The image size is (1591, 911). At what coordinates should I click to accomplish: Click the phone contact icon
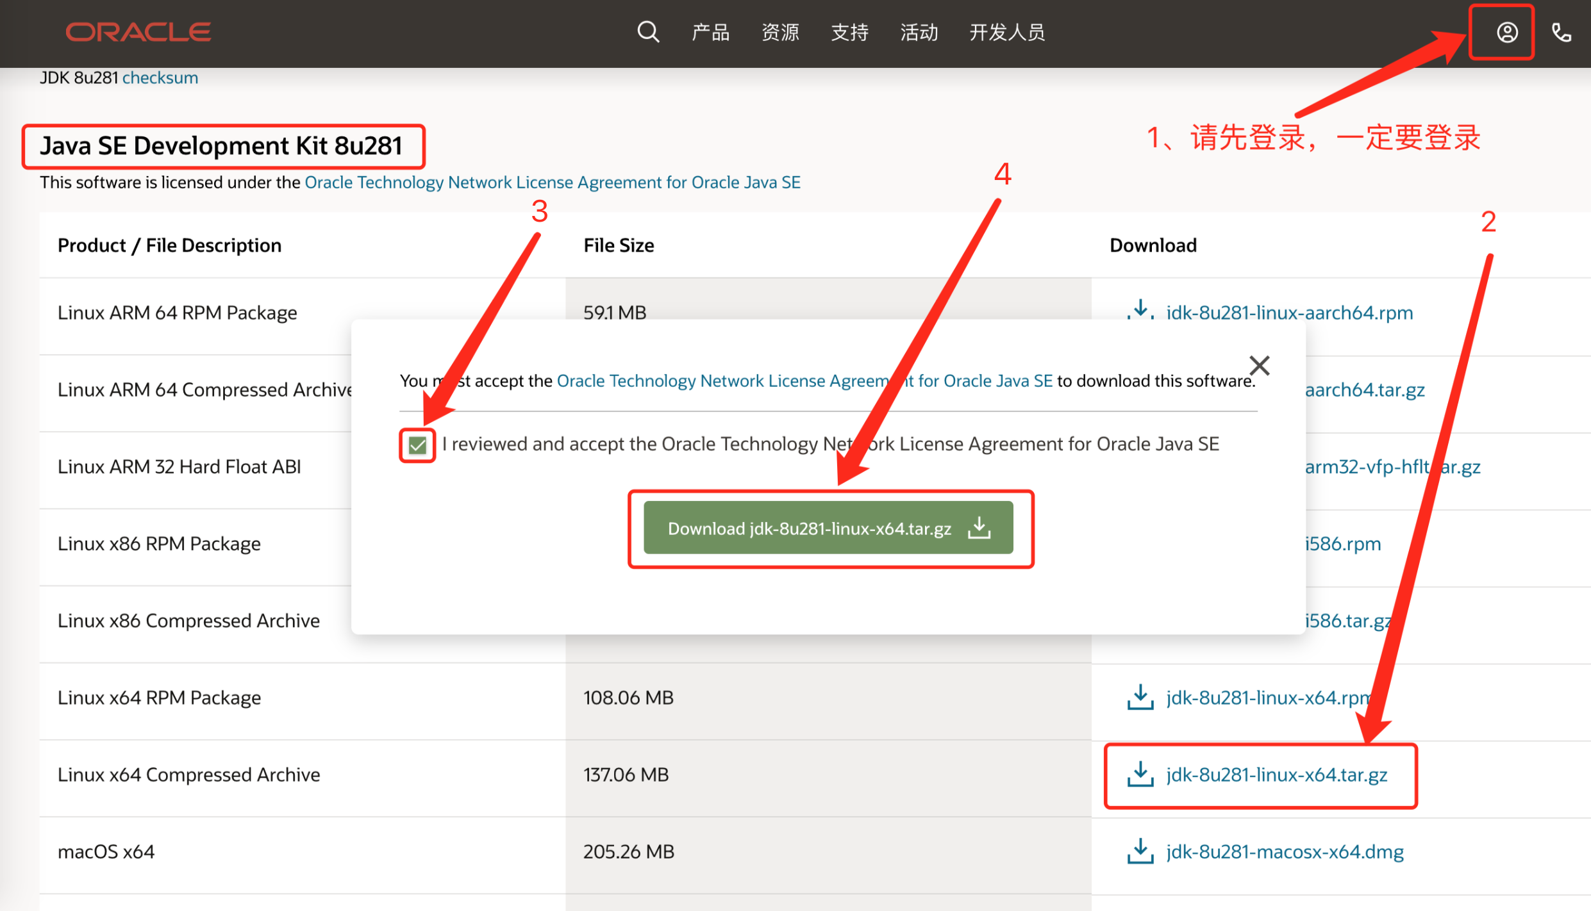(x=1561, y=32)
